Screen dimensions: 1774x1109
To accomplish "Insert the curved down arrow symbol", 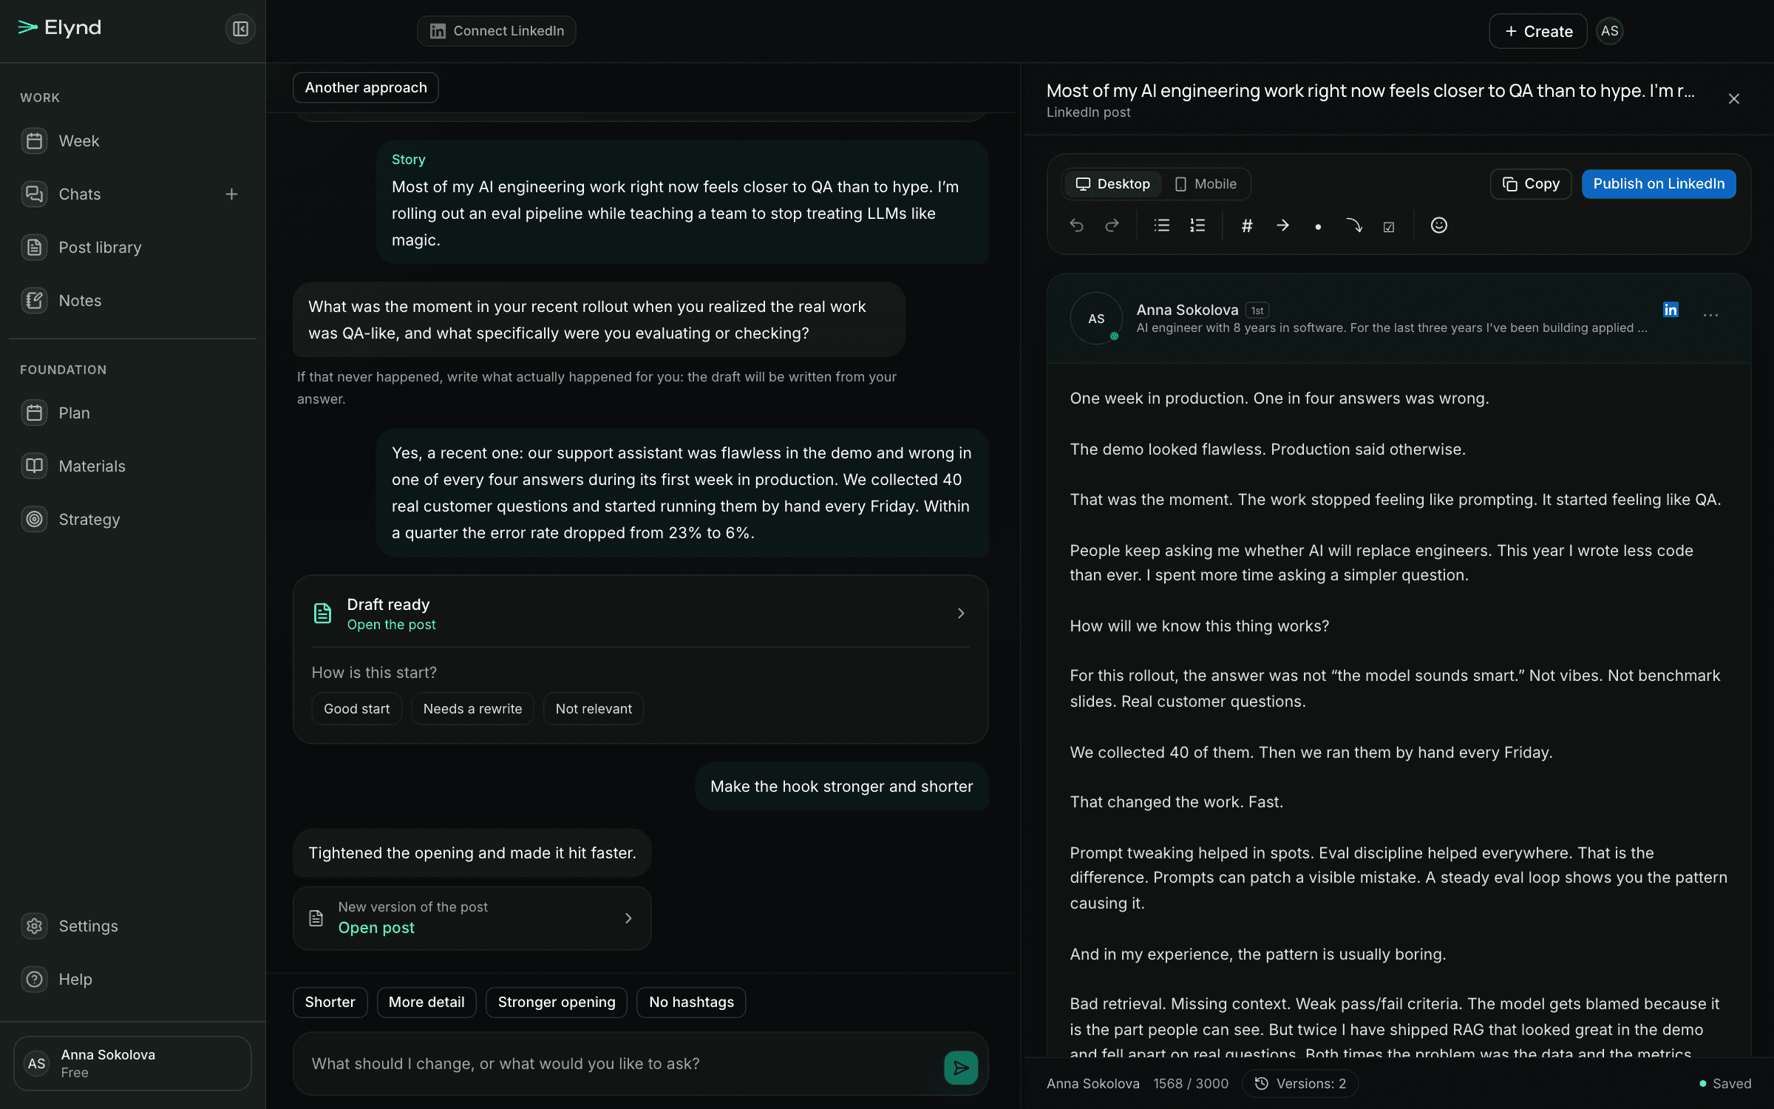I will point(1353,225).
